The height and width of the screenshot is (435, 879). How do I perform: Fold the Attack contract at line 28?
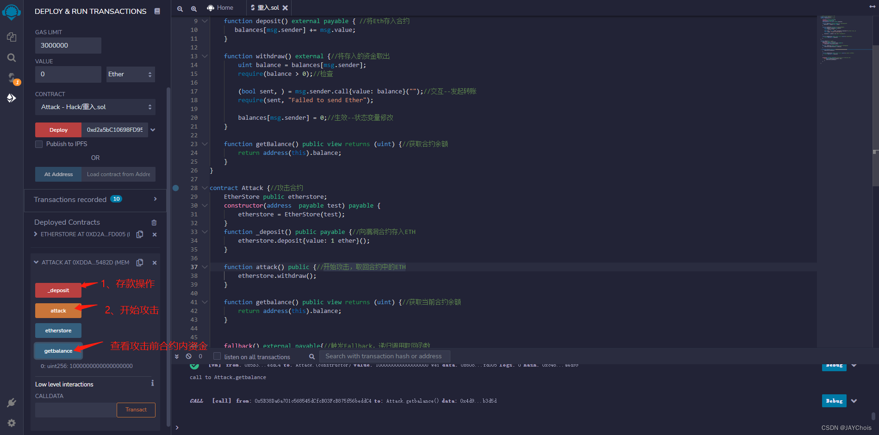point(205,188)
